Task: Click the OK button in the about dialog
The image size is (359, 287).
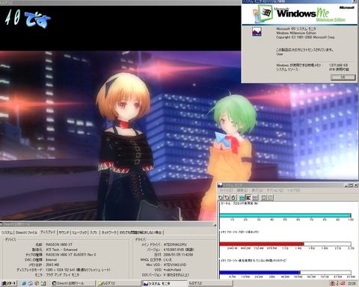Action: pos(343,77)
